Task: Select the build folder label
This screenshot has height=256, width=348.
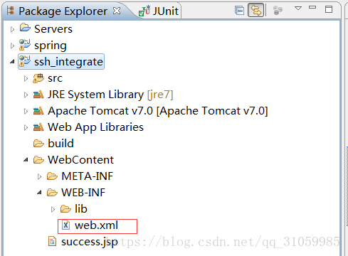Action: tap(60, 144)
